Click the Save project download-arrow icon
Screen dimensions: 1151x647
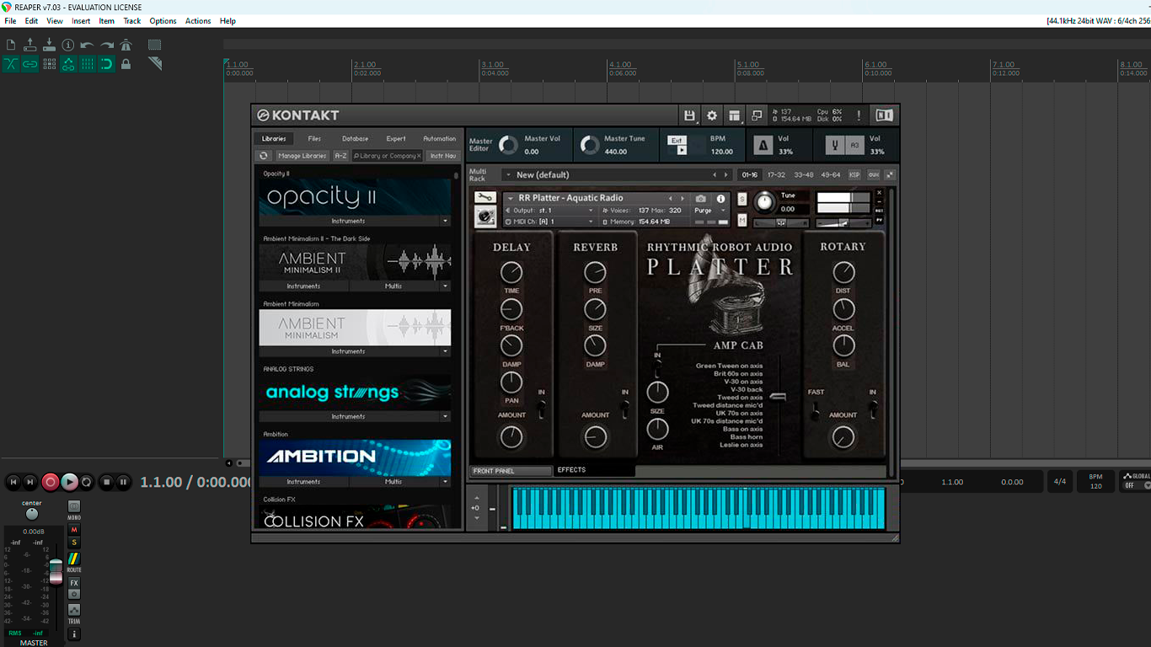pos(49,45)
